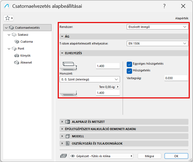Click the favorites star icon
This screenshot has width=193, height=162.
pyautogui.click(x=8, y=18)
